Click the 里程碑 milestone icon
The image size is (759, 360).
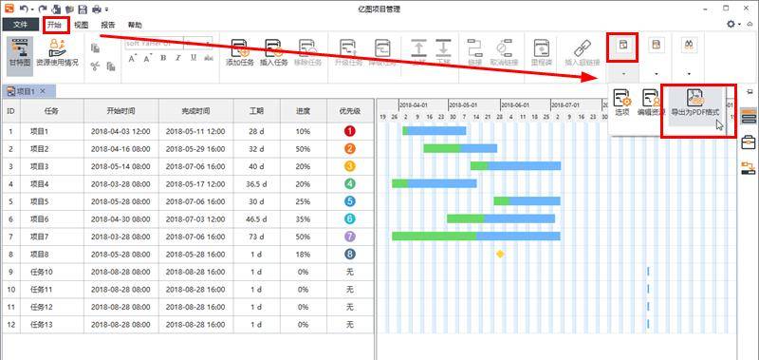[542, 53]
